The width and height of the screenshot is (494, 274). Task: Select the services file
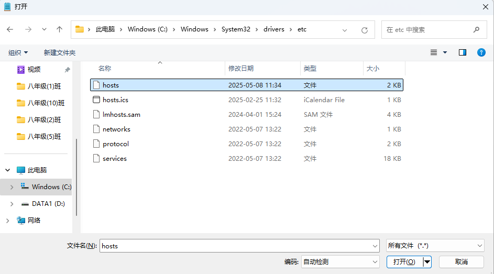(x=247, y=158)
